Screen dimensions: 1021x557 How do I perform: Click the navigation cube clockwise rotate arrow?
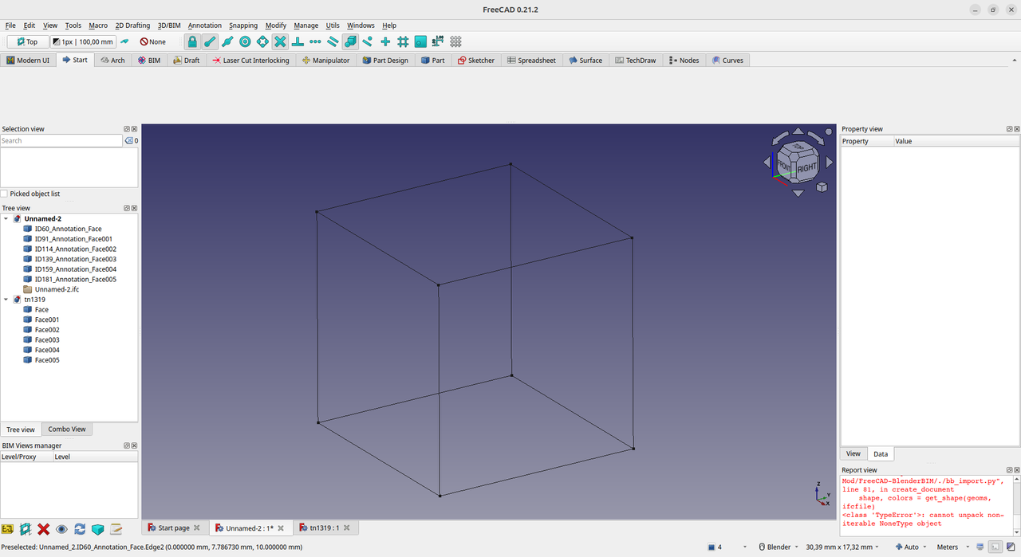[x=817, y=136]
